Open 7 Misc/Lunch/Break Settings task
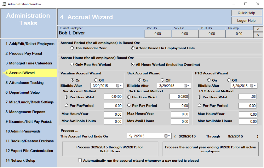This screenshot has width=264, height=168. pos(30,102)
